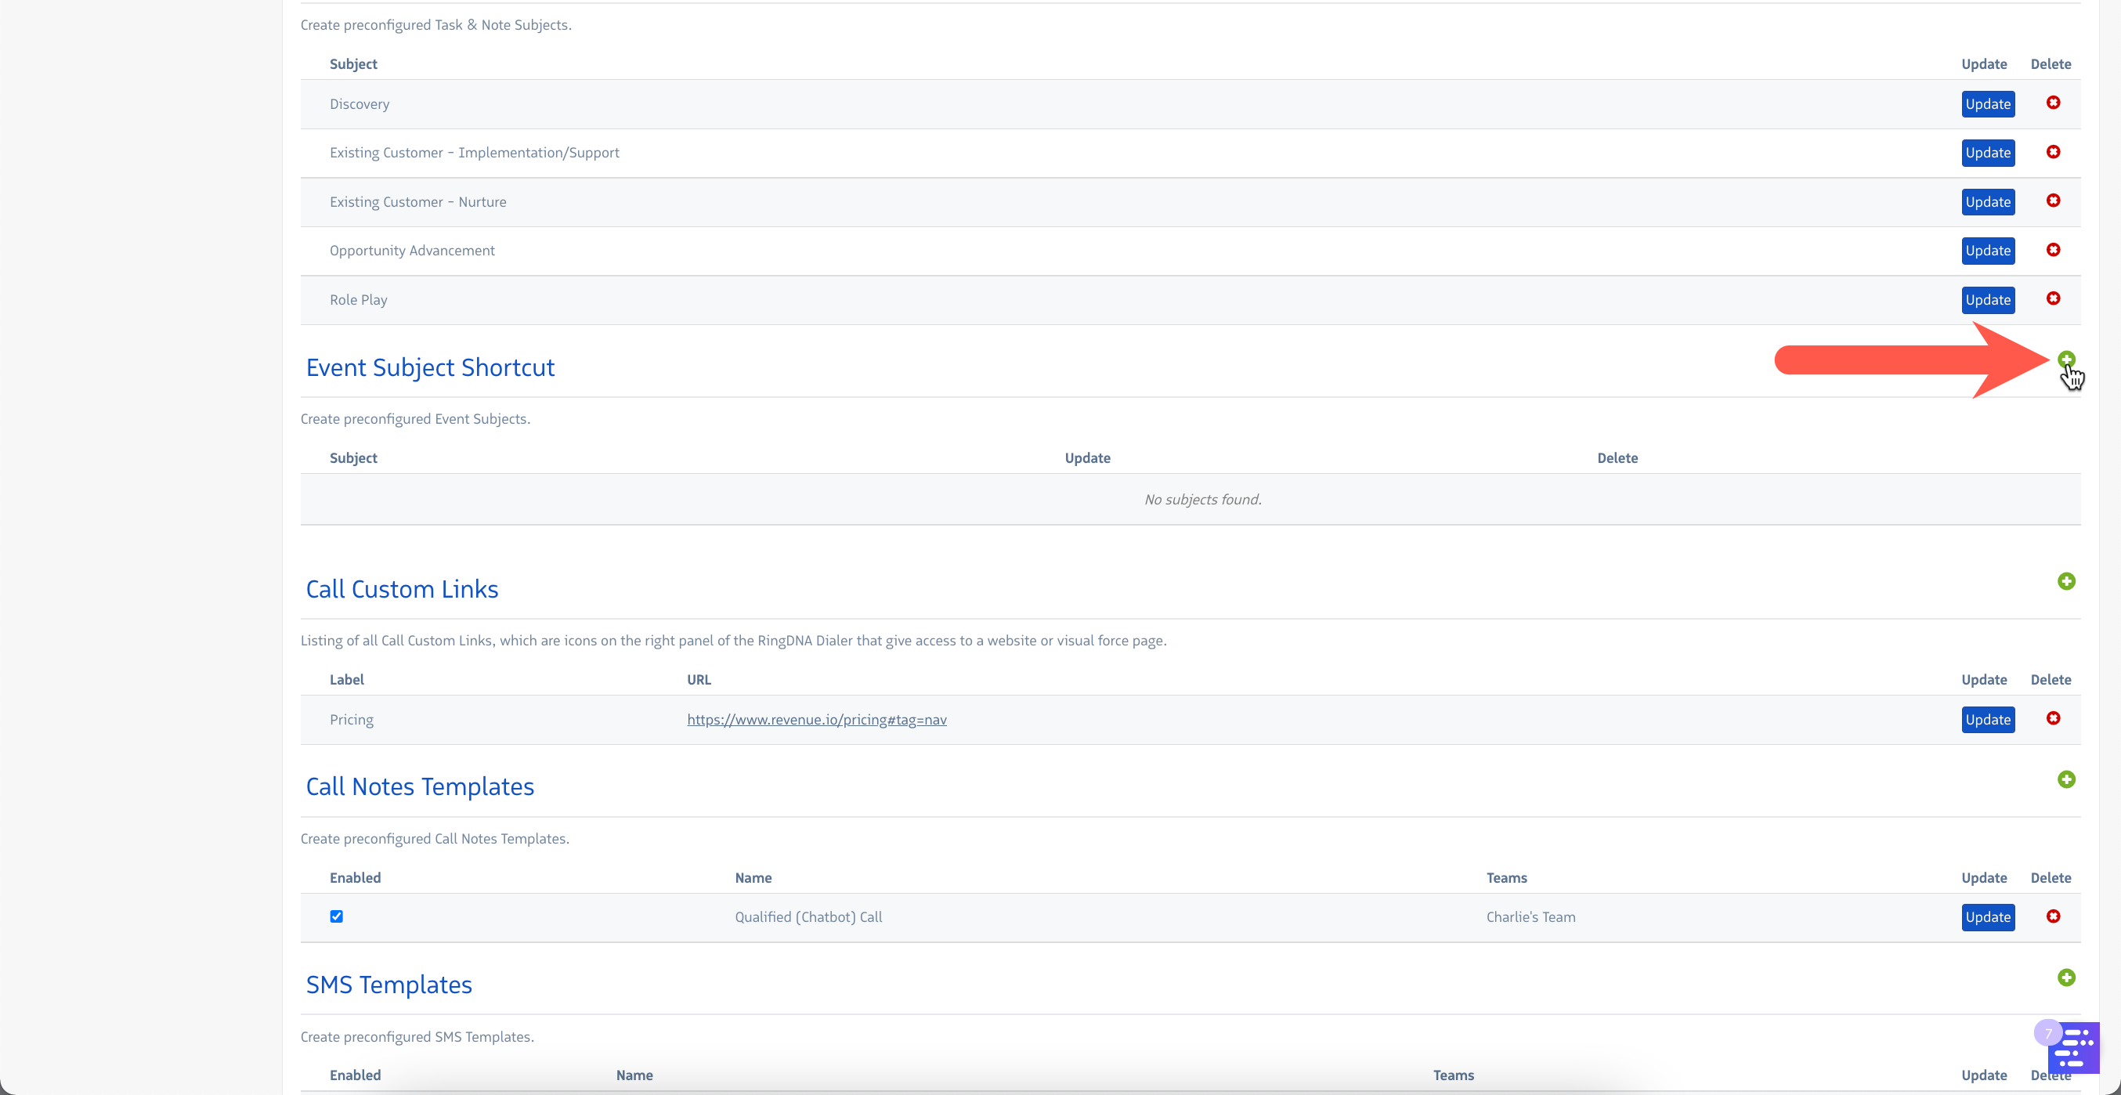2121x1095 pixels.
Task: Delete the Existing Customer - Nurture subject
Action: pos(2053,201)
